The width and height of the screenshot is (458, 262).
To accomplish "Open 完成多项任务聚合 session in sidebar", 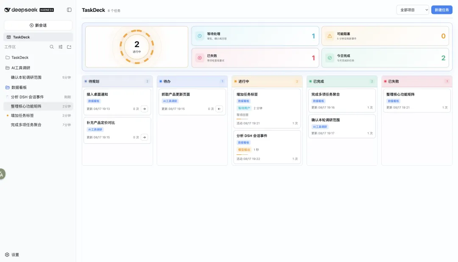I will [38, 125].
